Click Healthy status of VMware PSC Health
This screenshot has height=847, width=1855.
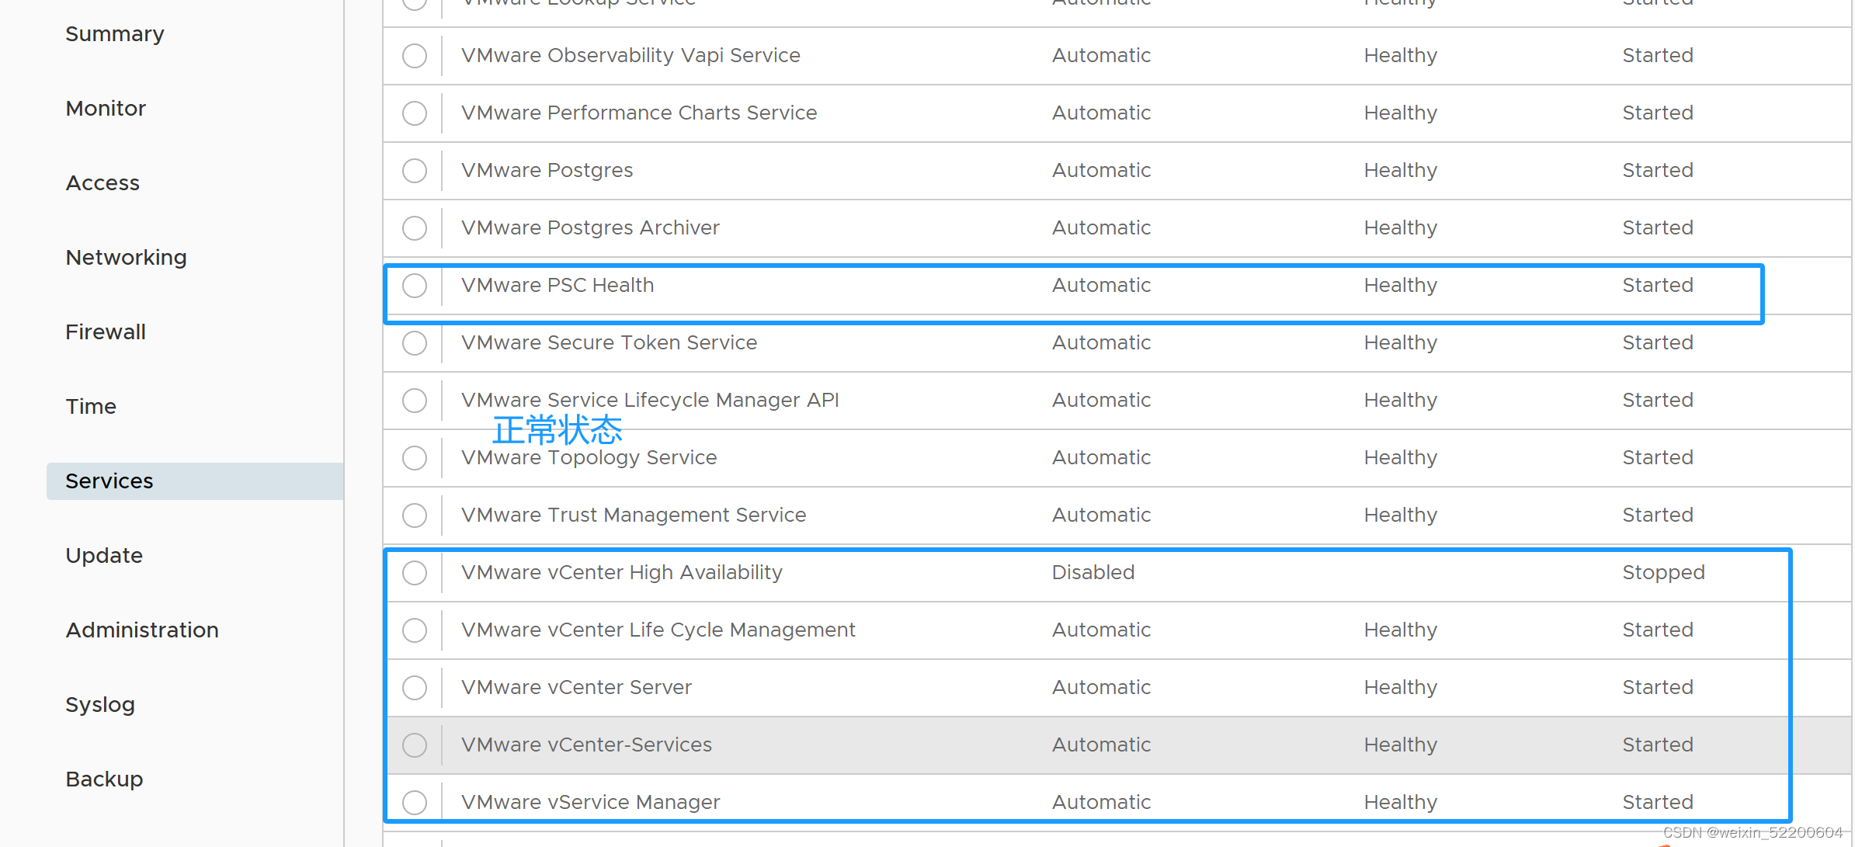[x=1401, y=286]
